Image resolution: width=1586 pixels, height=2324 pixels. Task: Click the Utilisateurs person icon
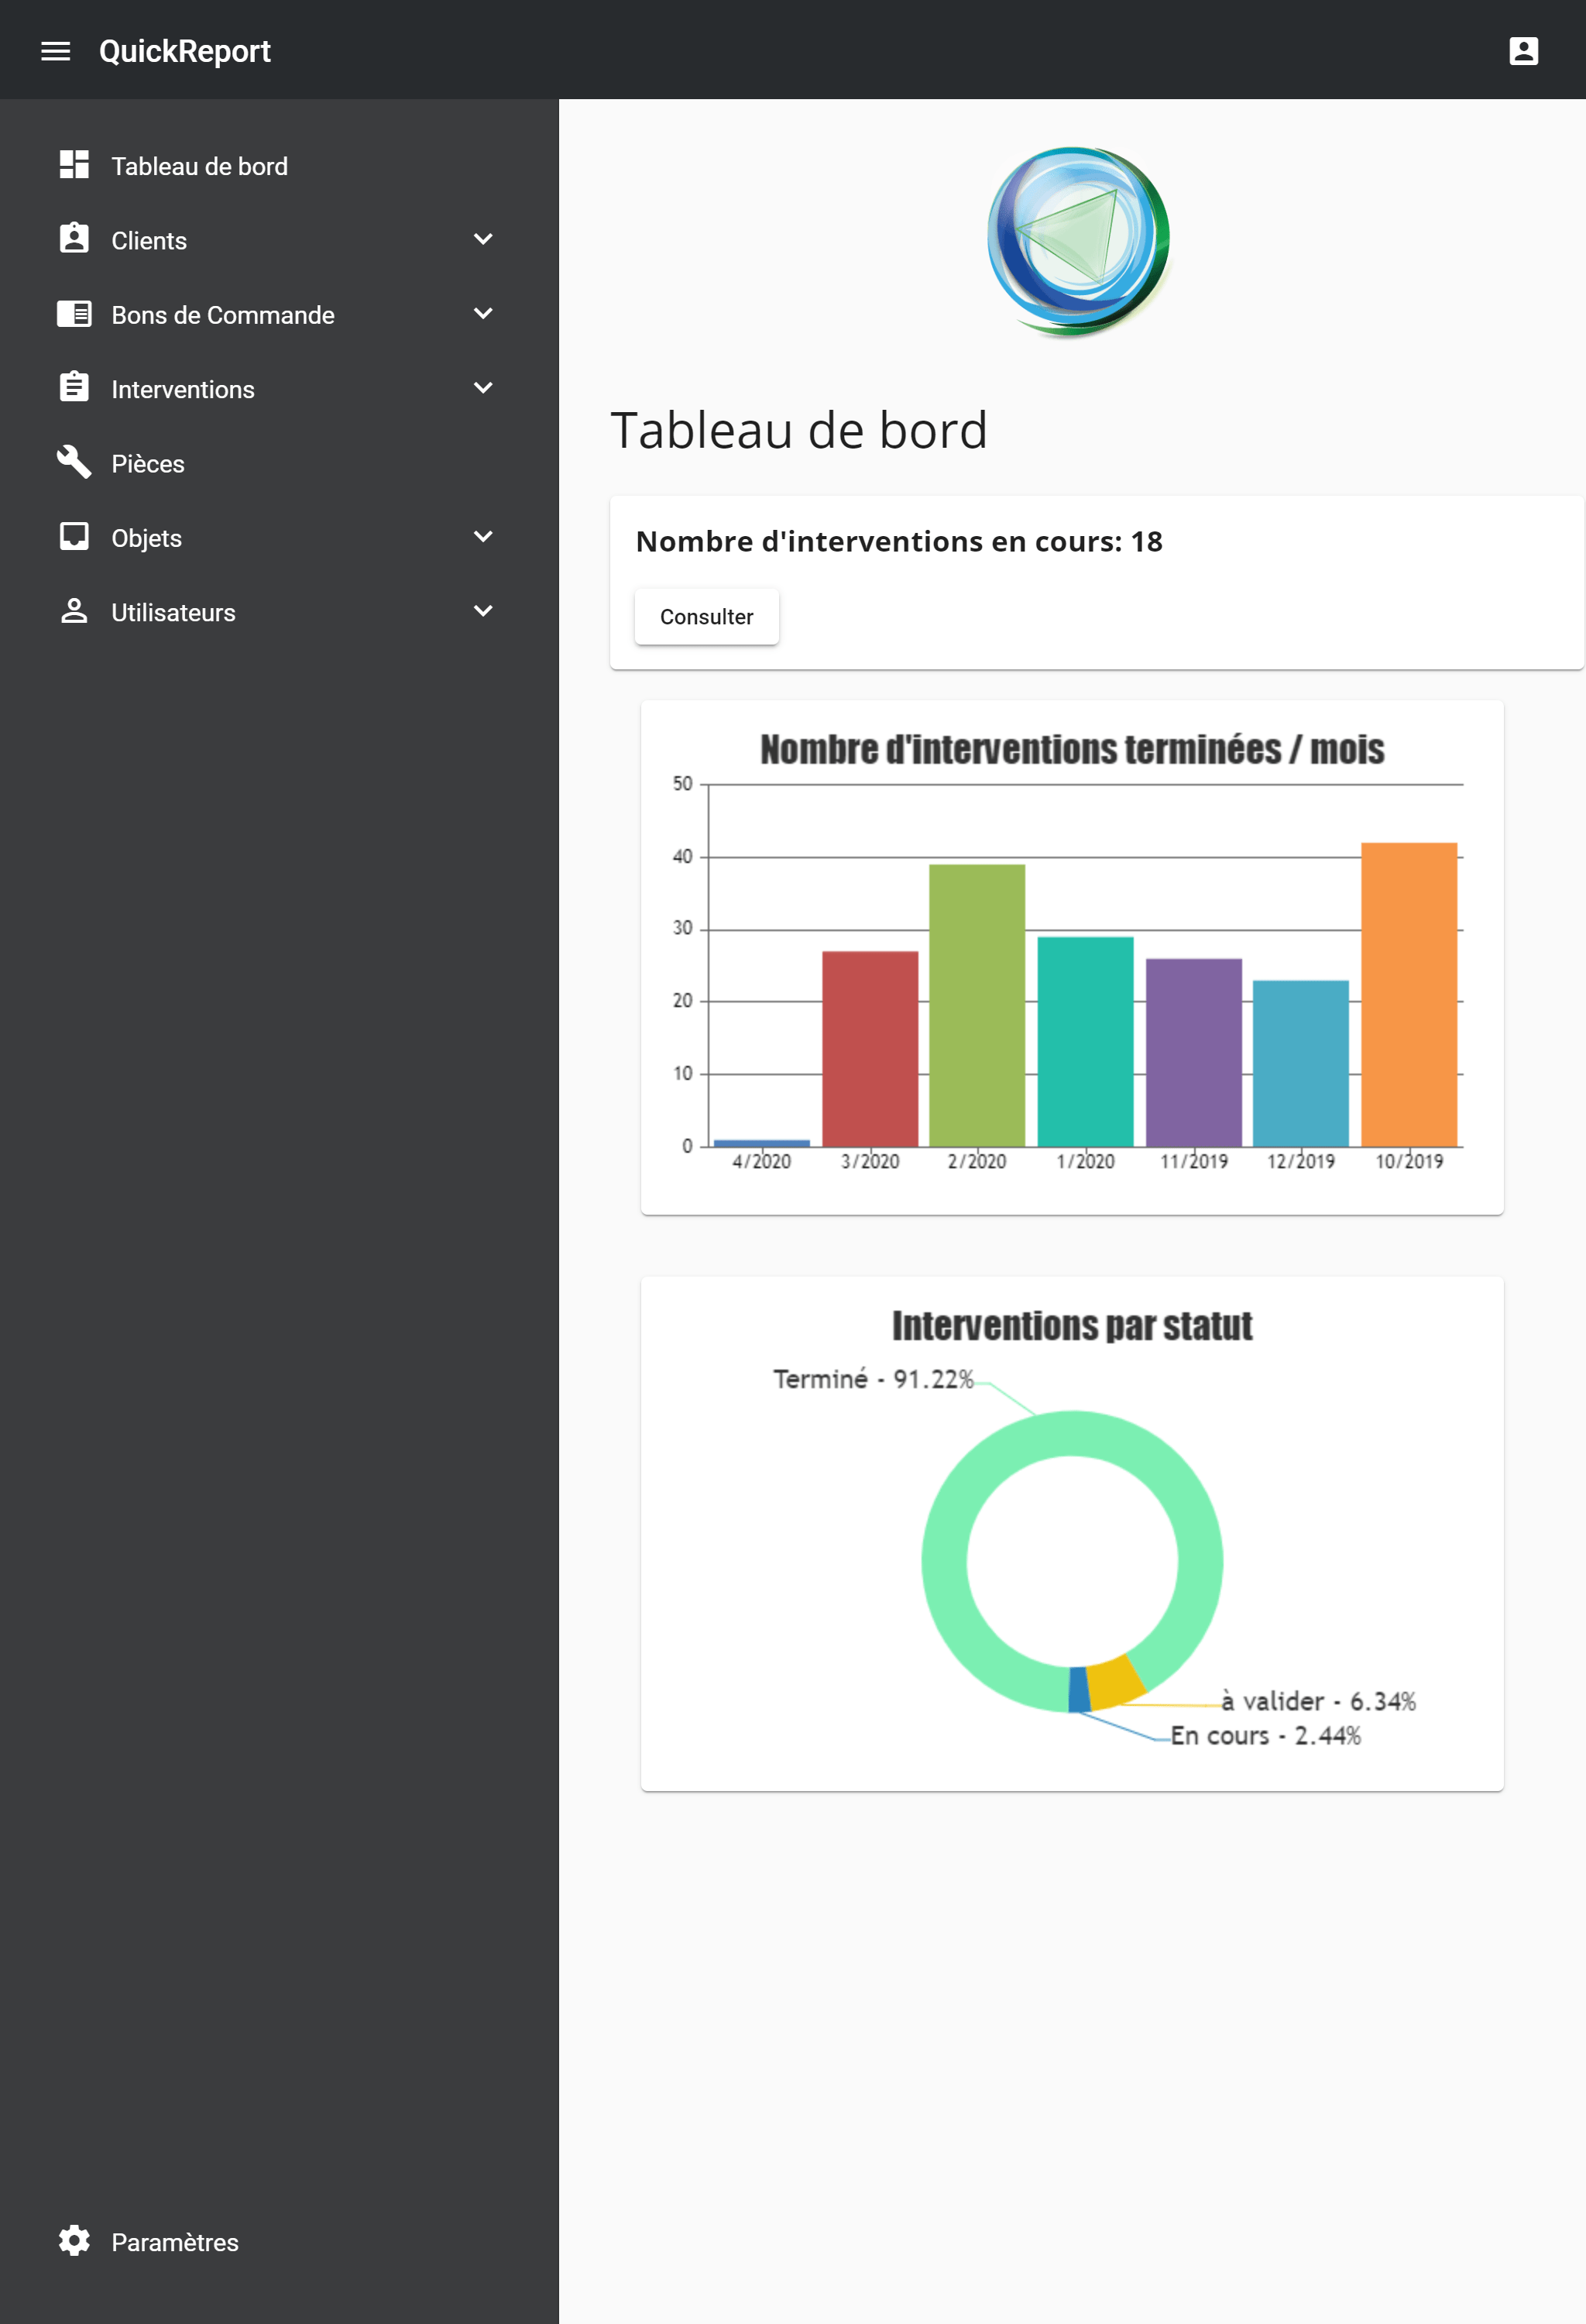(74, 611)
